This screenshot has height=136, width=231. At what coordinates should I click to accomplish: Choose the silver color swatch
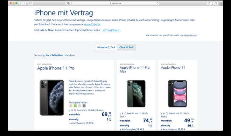(x=79, y=106)
